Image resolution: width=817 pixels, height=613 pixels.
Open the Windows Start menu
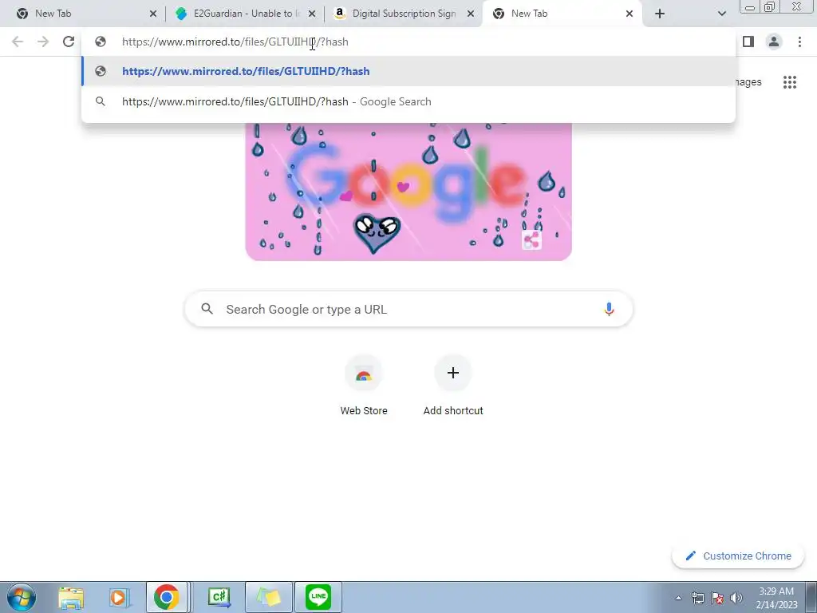(x=21, y=597)
